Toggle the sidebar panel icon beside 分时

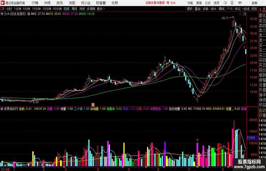[x=2, y=9]
